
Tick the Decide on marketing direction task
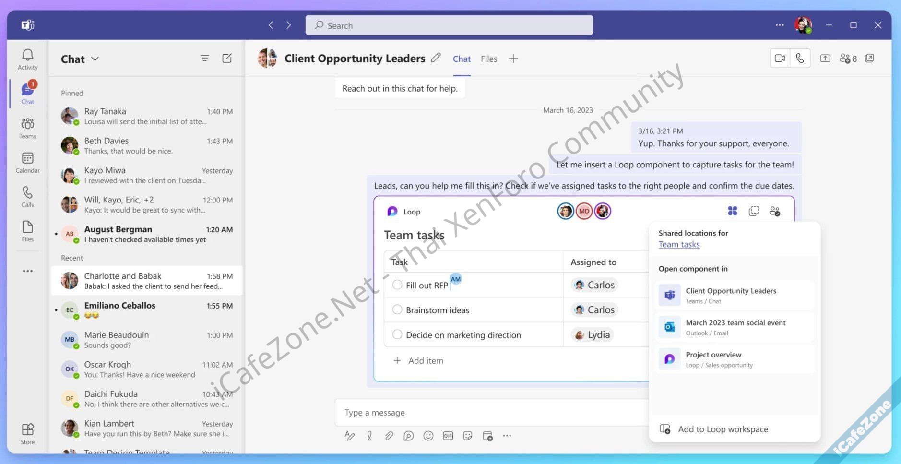click(397, 334)
